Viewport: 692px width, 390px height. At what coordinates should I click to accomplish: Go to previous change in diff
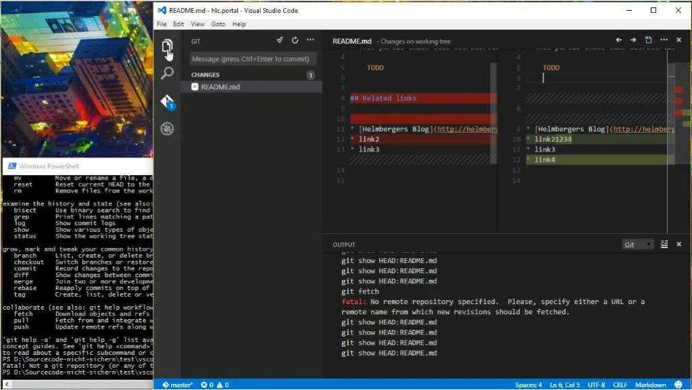click(619, 40)
